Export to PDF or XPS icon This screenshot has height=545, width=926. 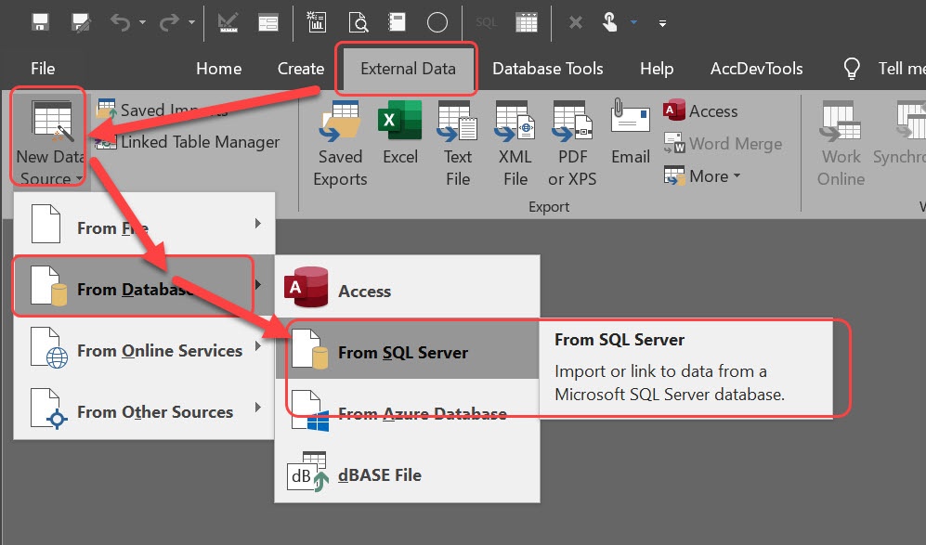point(572,143)
